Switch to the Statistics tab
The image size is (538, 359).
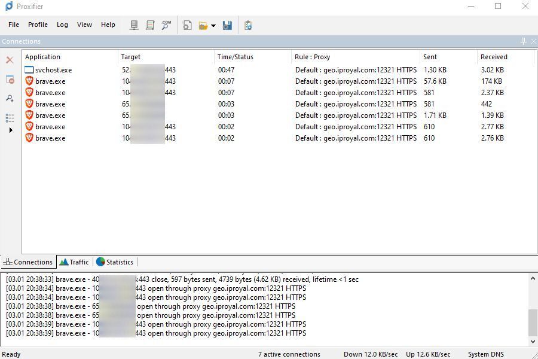coord(115,262)
